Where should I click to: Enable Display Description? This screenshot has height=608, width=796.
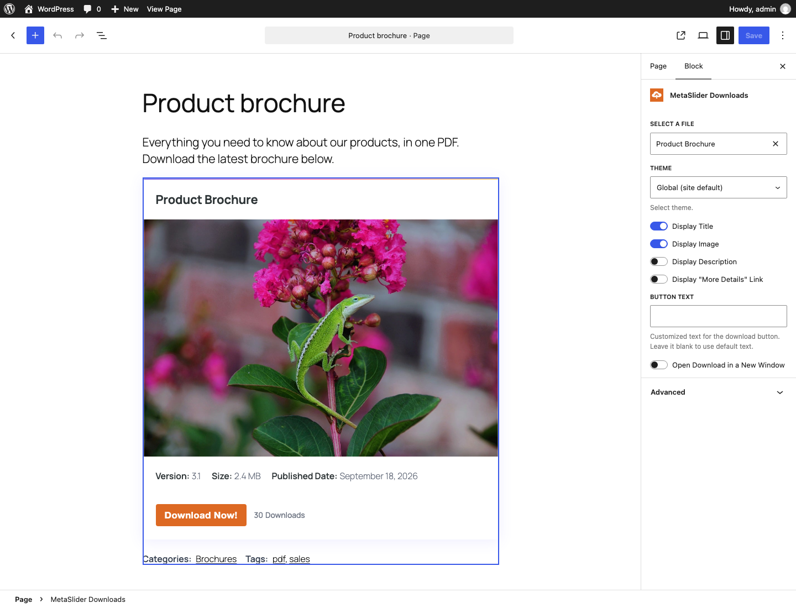pyautogui.click(x=659, y=261)
